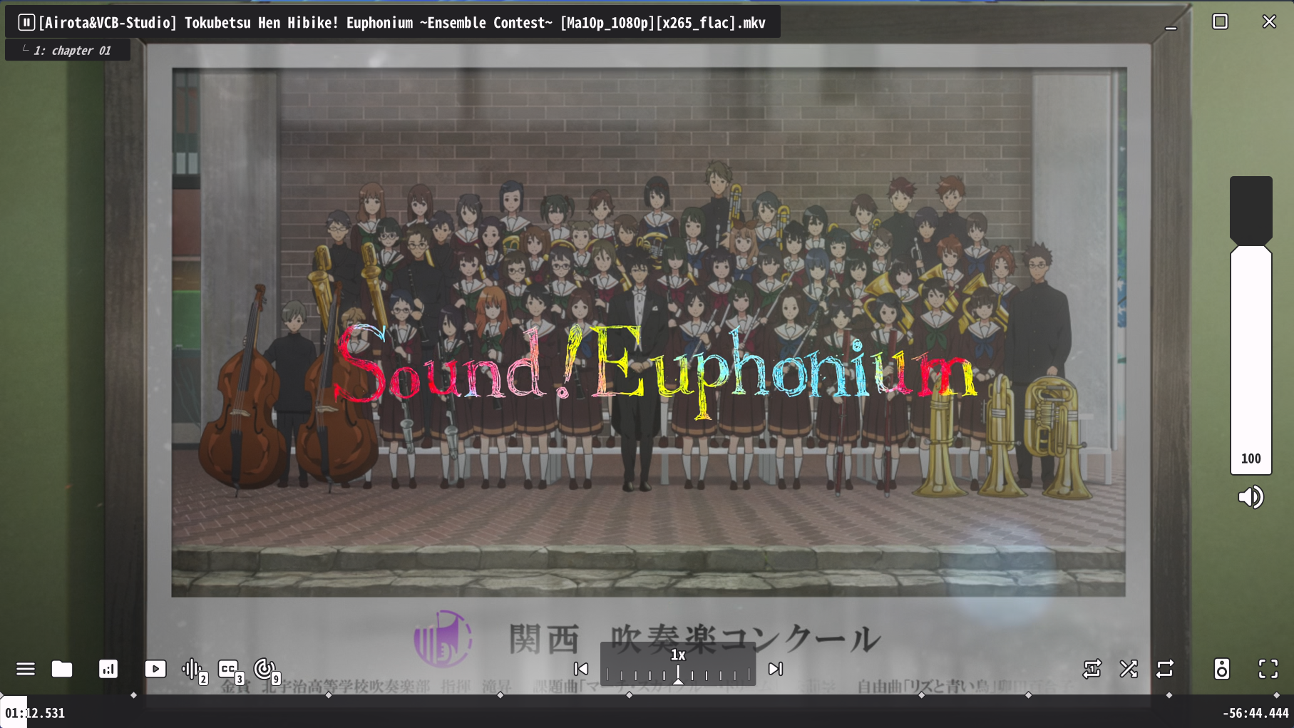The image size is (1294, 728).
Task: Click the video file title text
Action: (x=402, y=23)
